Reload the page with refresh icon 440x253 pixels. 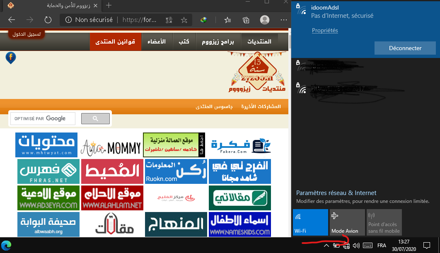[x=48, y=20]
